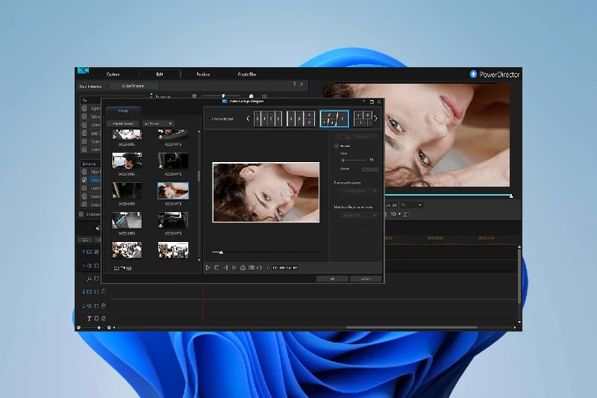Viewport: 597px width, 398px height.
Task: Open the 3D mode dropdown under preview
Action: tap(399, 214)
